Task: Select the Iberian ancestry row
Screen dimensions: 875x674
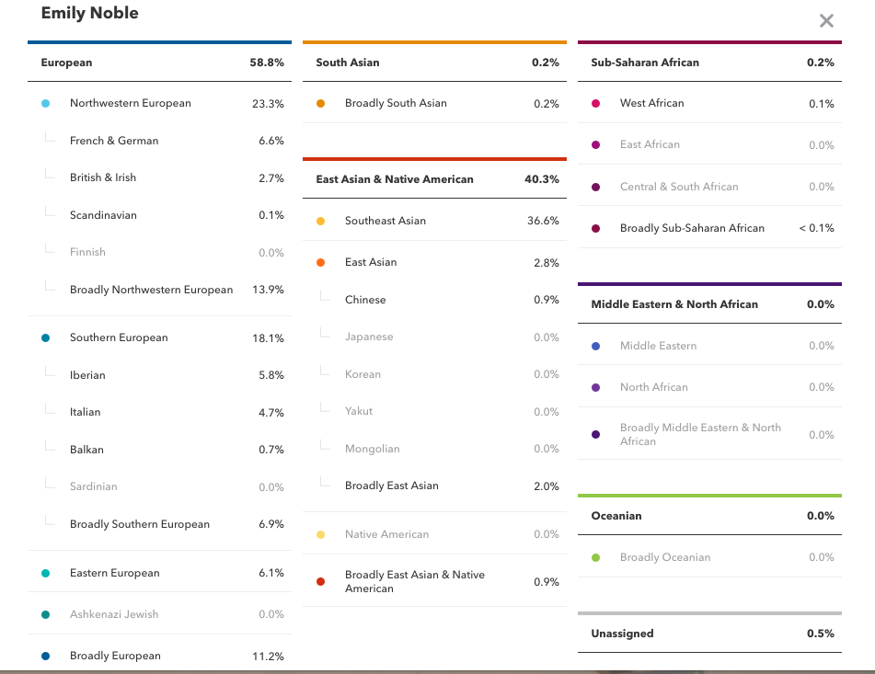Action: coord(87,375)
